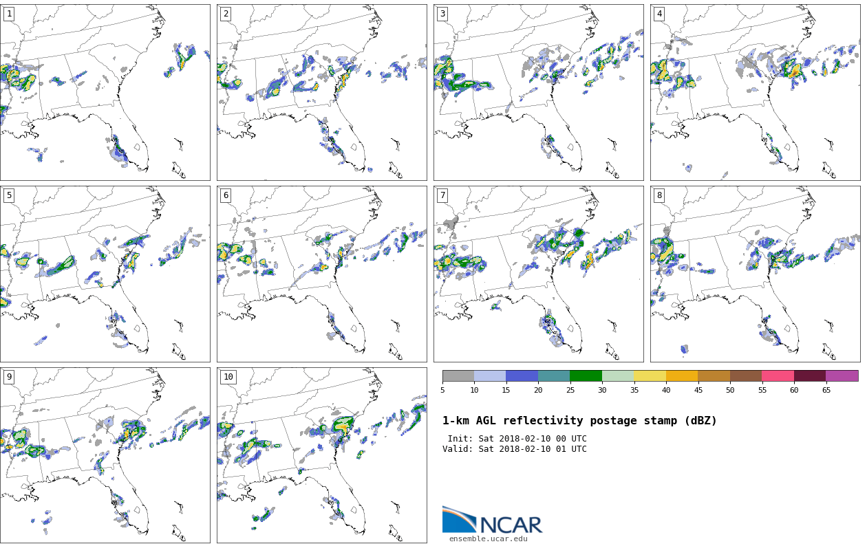Click the maroon 60-65 dBZ swatch
Screen dimensions: 867x544
click(x=810, y=376)
